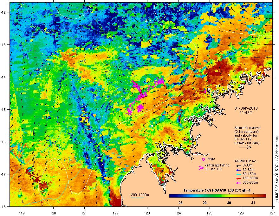Click the cyan 80-150m arrow in legend
This screenshot has height=216, width=279.
coord(238,174)
